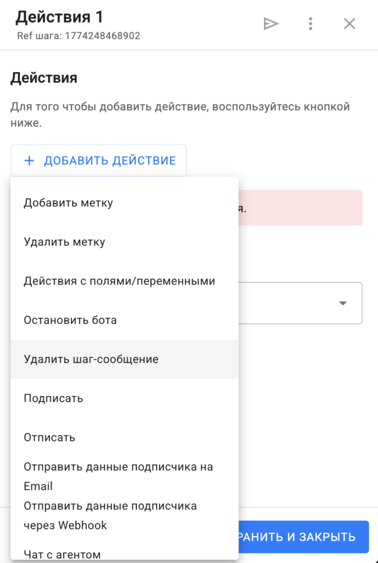Click the red error notification banner
Screen dimensions: 378x563
[x=301, y=208]
